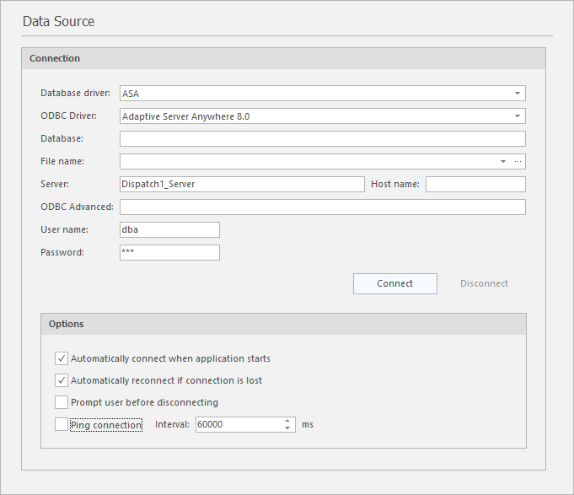The width and height of the screenshot is (574, 495).
Task: Click the Interval value field showing 60000
Action: click(x=238, y=425)
